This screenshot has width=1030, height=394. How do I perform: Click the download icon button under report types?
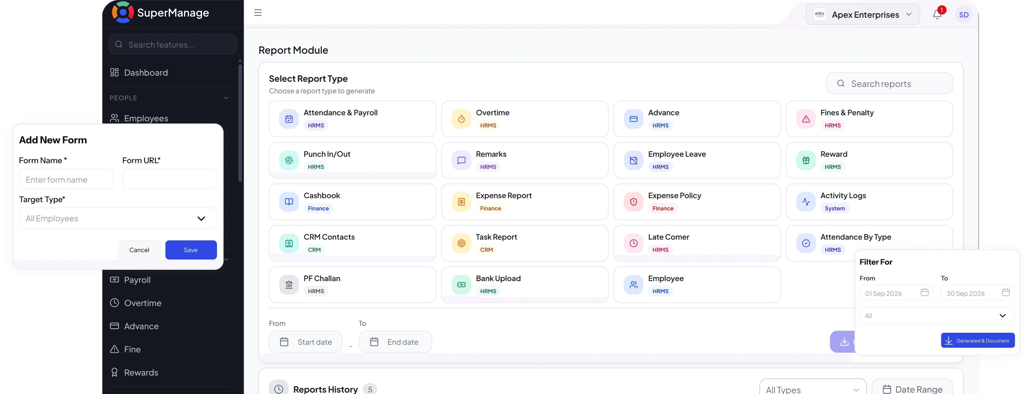click(843, 342)
